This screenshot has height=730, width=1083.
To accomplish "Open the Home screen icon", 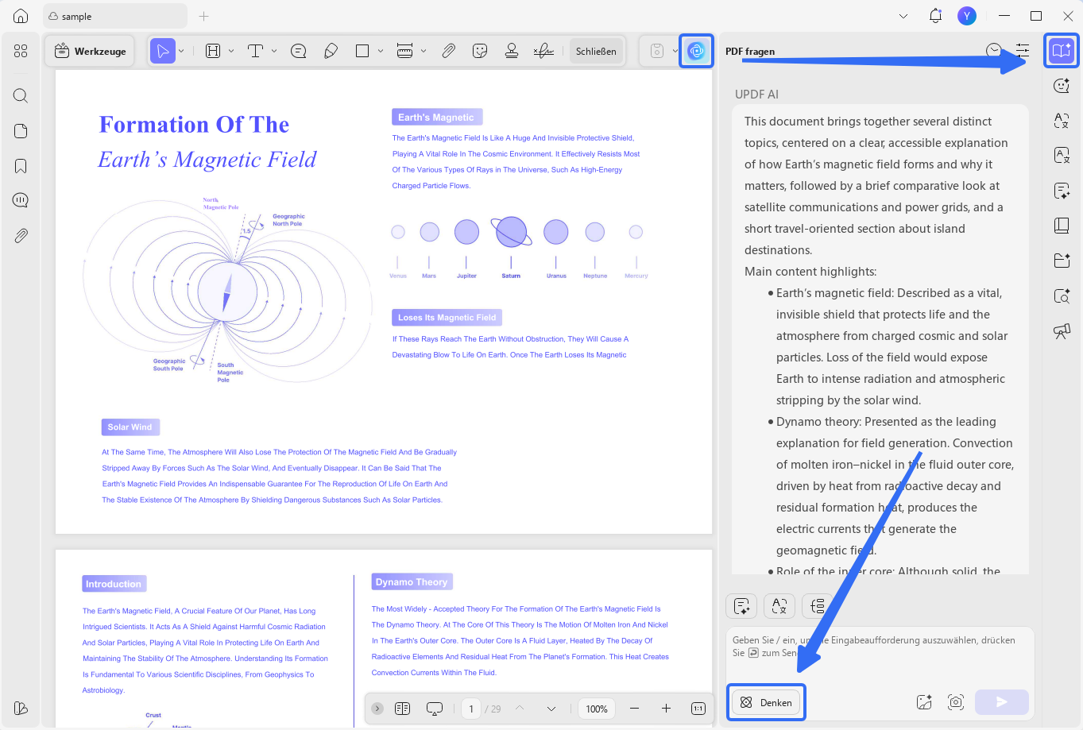I will point(21,16).
